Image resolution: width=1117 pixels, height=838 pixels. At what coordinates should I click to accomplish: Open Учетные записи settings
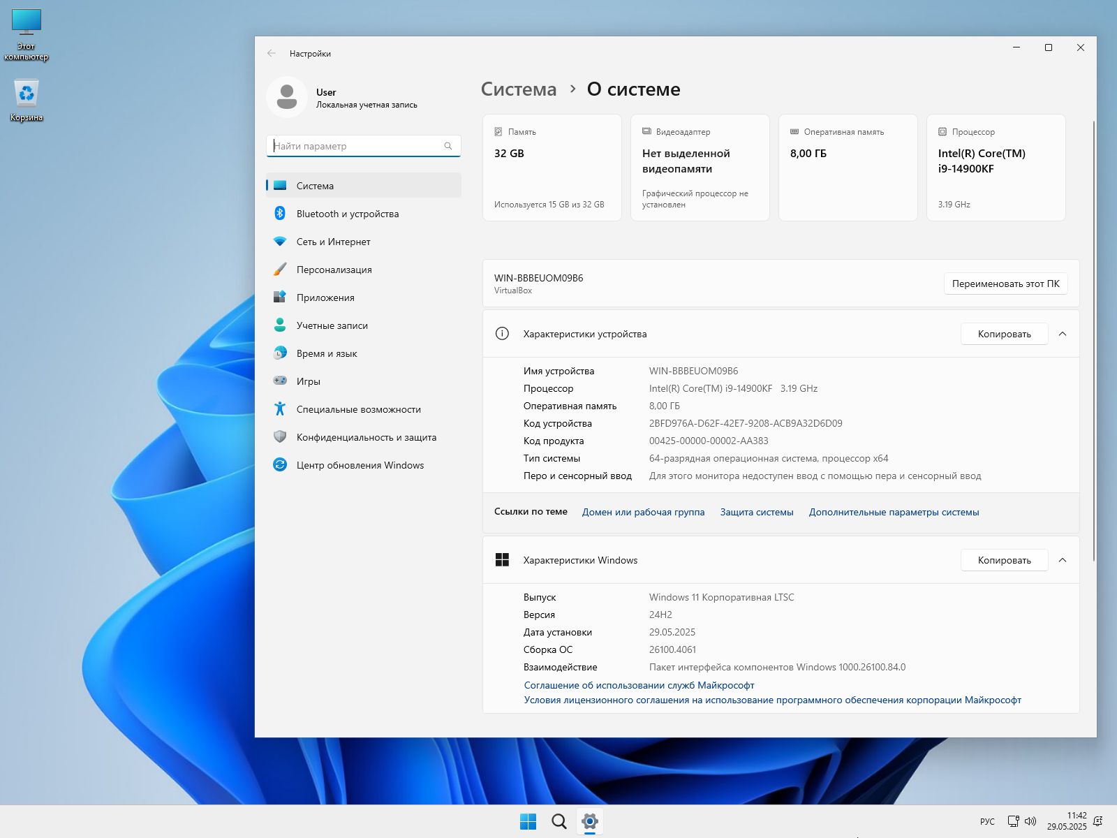(364, 325)
